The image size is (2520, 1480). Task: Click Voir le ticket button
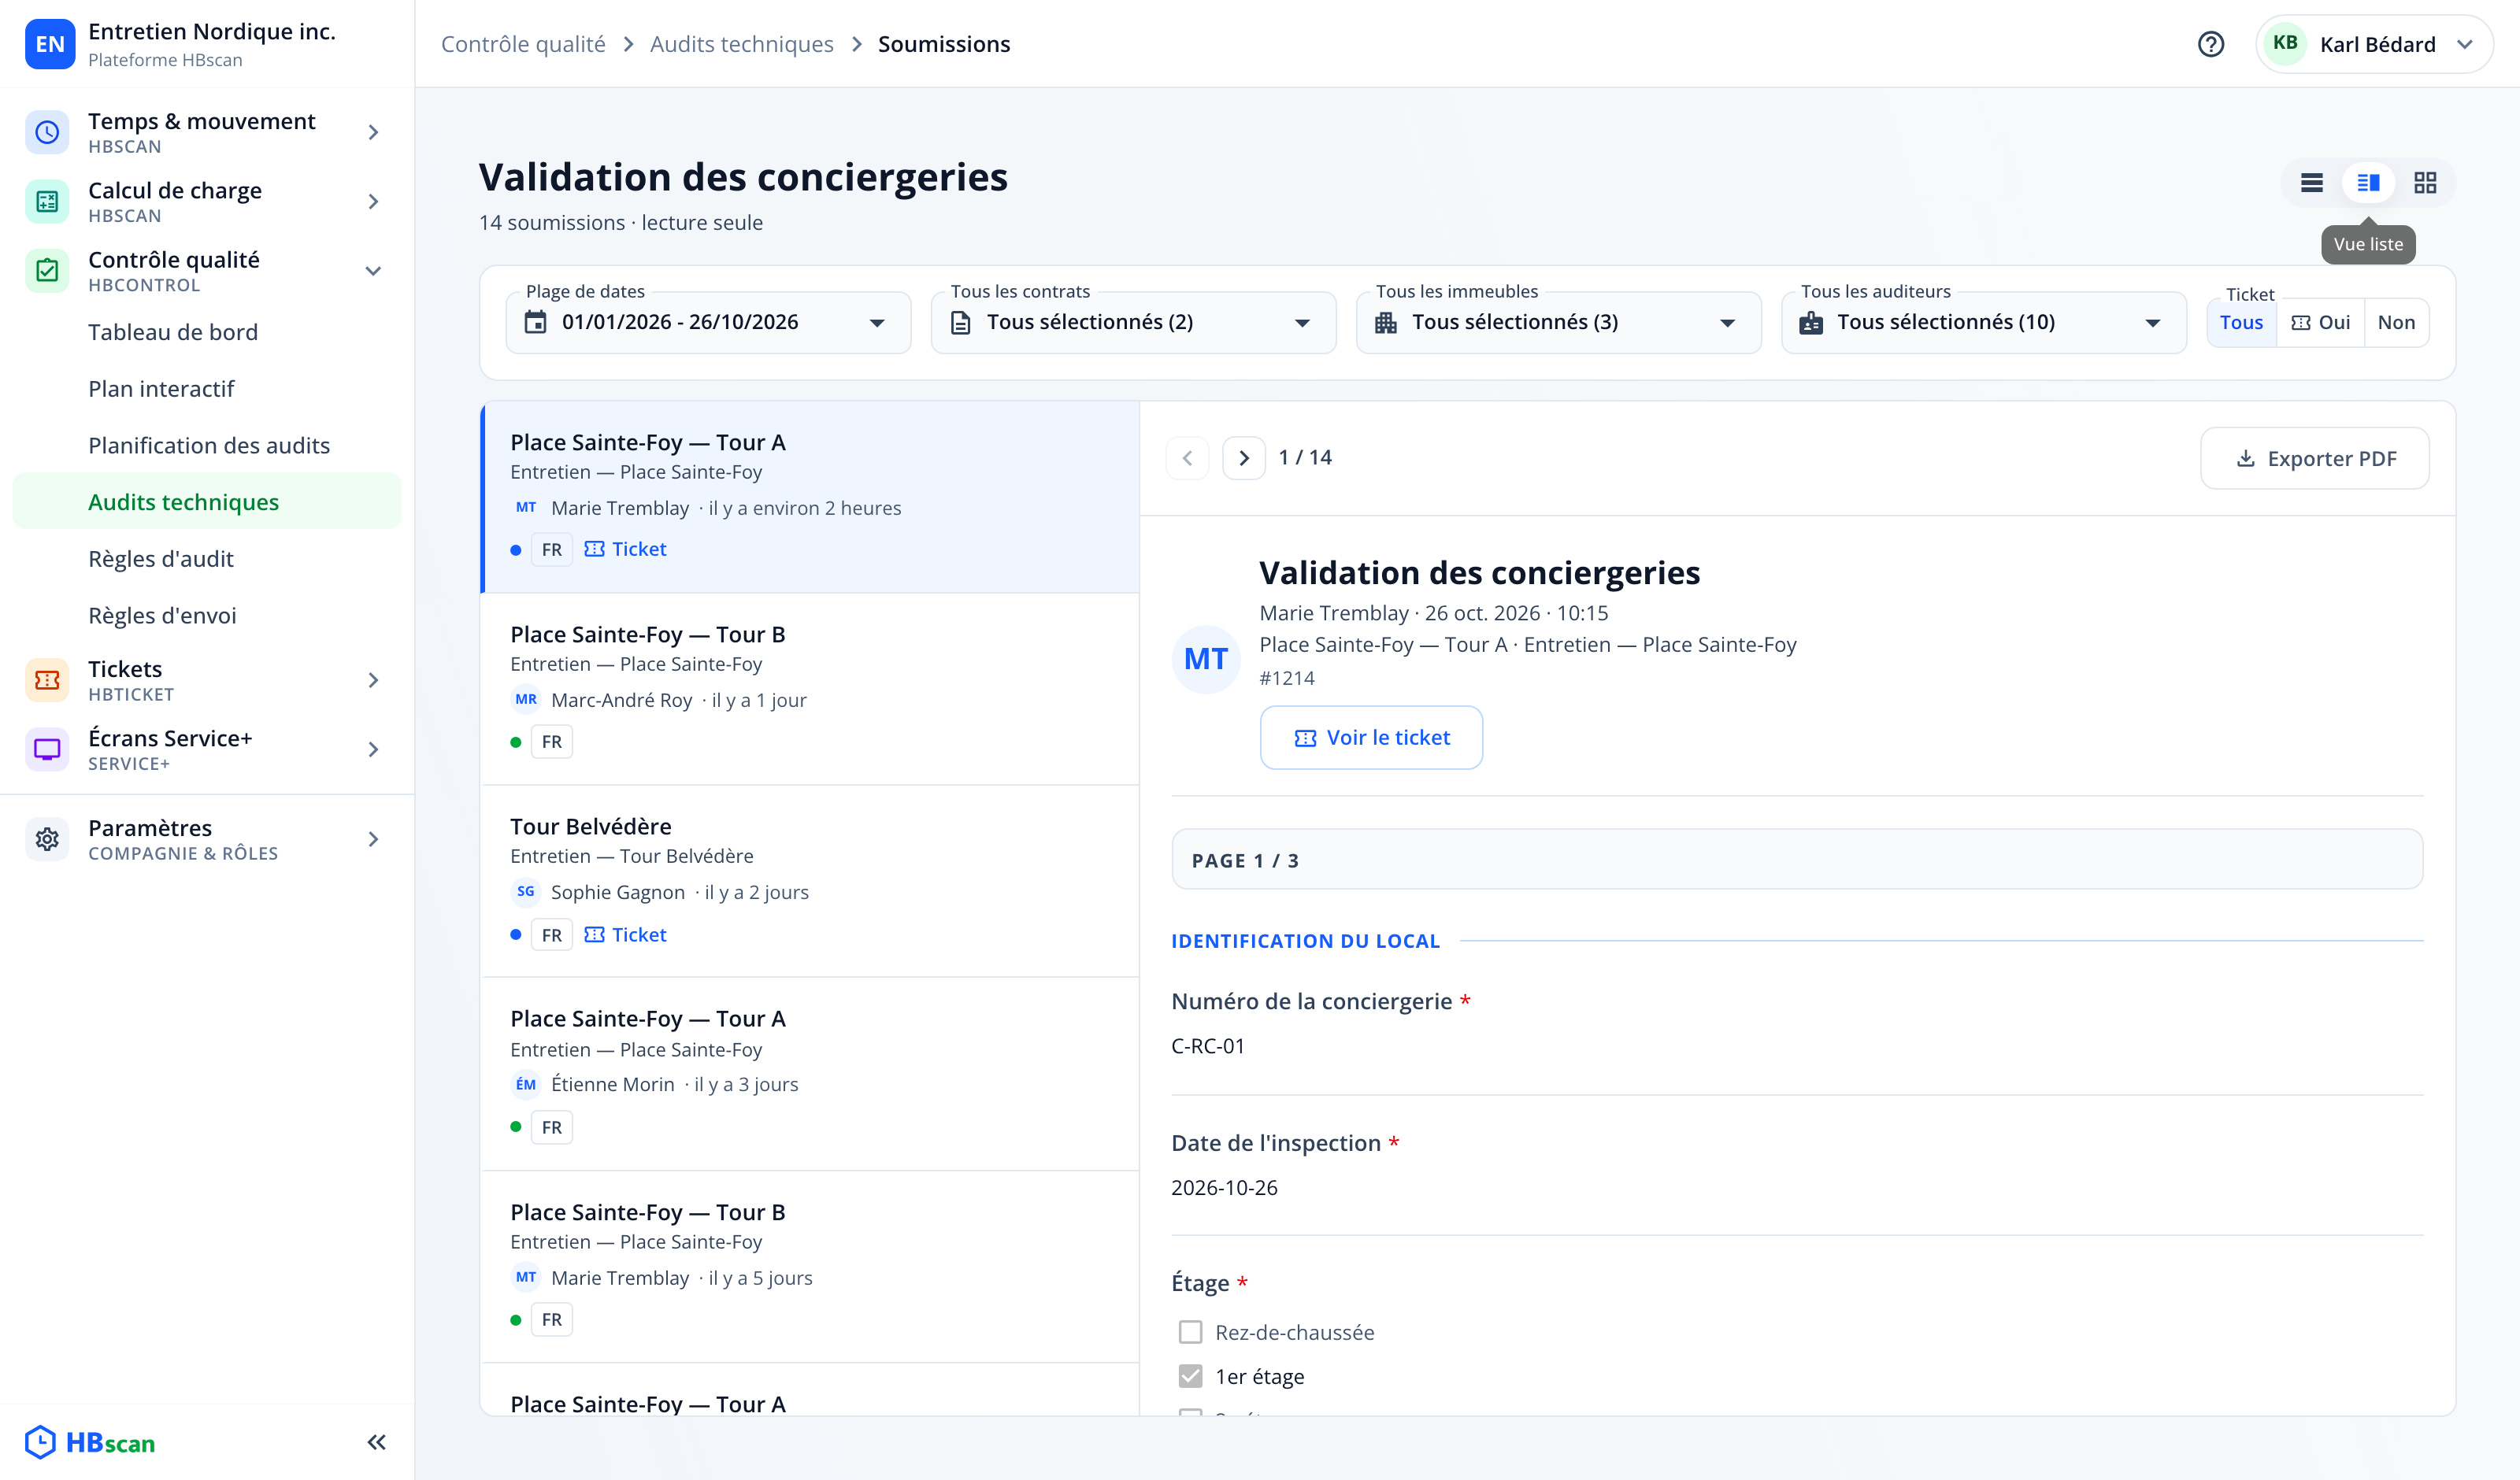[x=1371, y=737]
